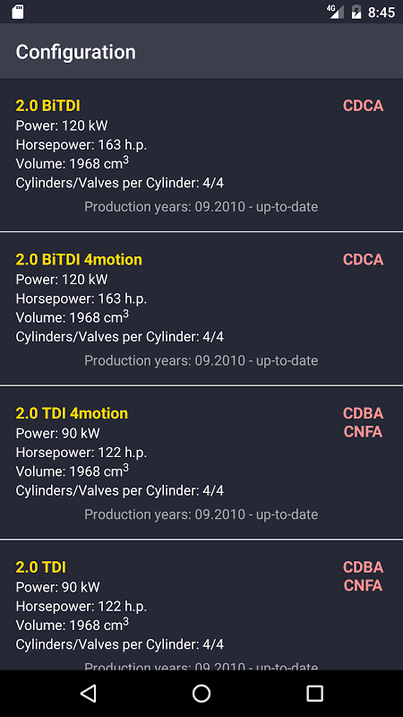Choose the 2.0 TDI 4motion engine entry
Viewport: 403px width, 717px height.
pyautogui.click(x=72, y=413)
